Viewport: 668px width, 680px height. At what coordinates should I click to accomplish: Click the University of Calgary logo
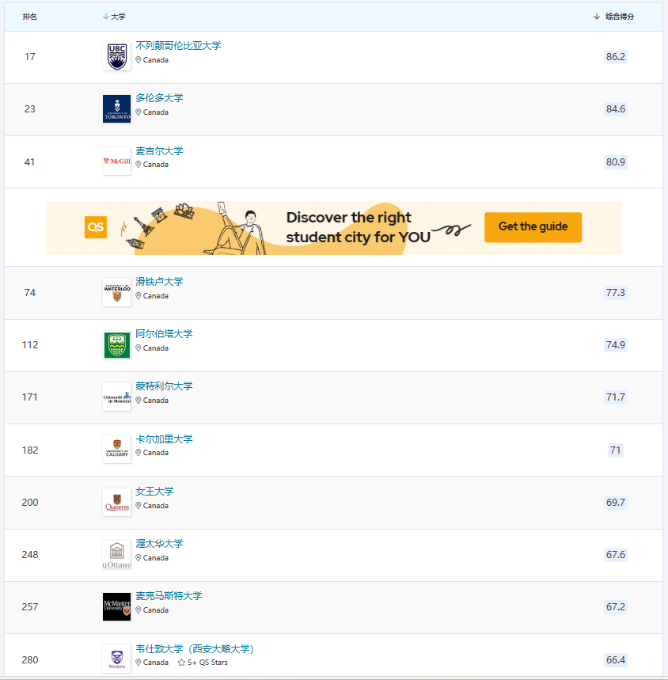click(116, 450)
